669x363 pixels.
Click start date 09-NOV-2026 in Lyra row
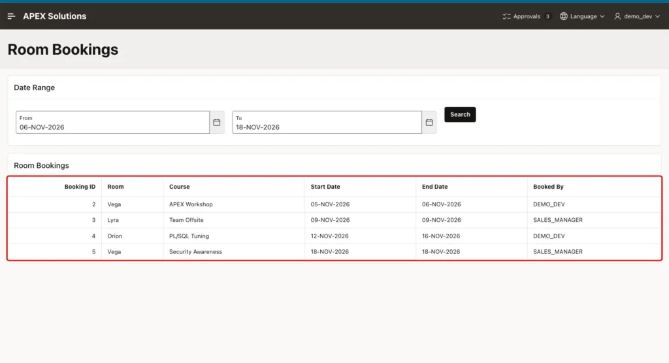330,220
